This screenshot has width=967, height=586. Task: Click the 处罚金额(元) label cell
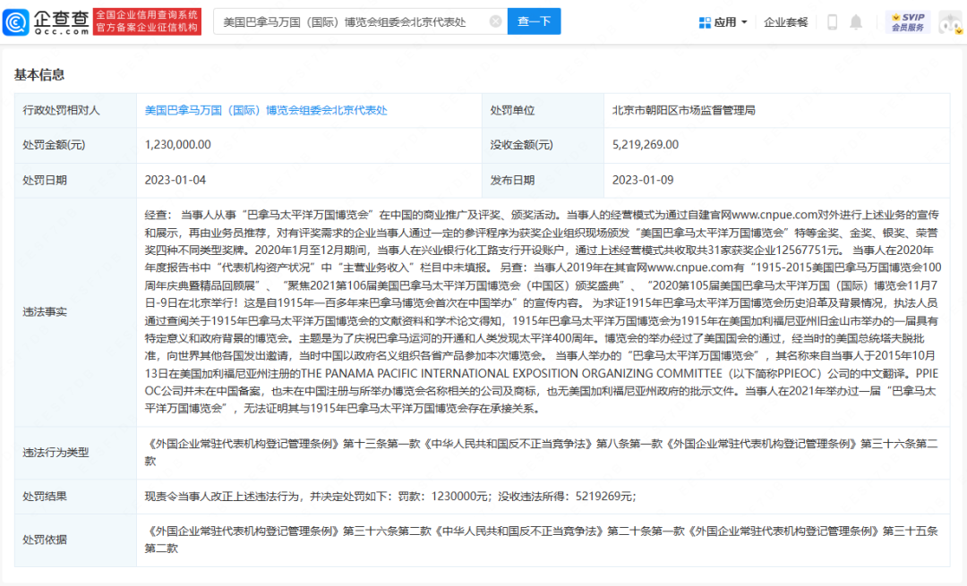click(x=75, y=145)
